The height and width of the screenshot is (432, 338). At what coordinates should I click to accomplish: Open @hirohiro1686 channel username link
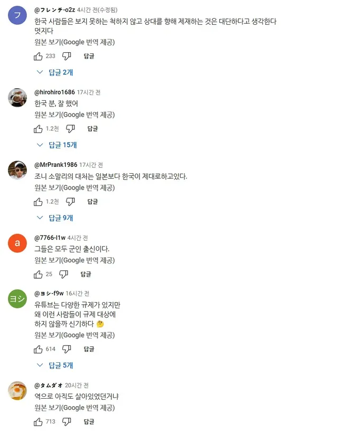point(54,92)
